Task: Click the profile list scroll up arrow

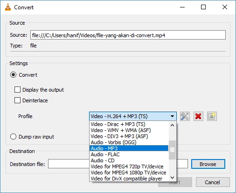Action: click(172, 125)
